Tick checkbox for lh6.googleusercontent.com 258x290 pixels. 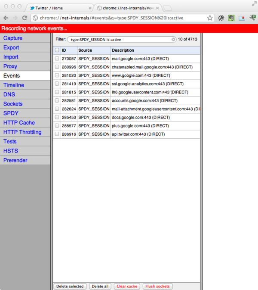(57, 92)
